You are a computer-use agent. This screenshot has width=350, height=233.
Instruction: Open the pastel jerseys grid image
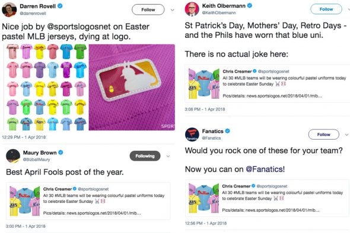pyautogui.click(x=46, y=87)
